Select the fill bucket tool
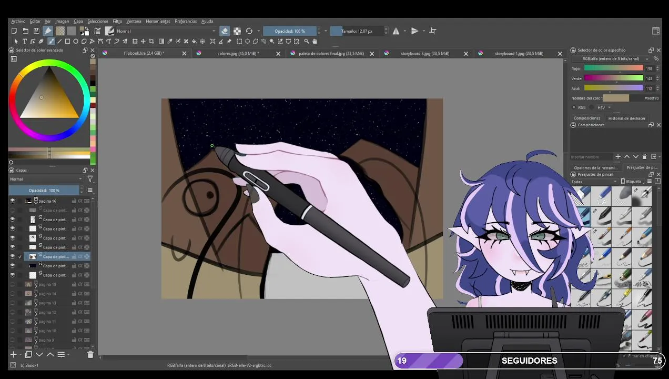The width and height of the screenshot is (669, 379). (x=194, y=41)
